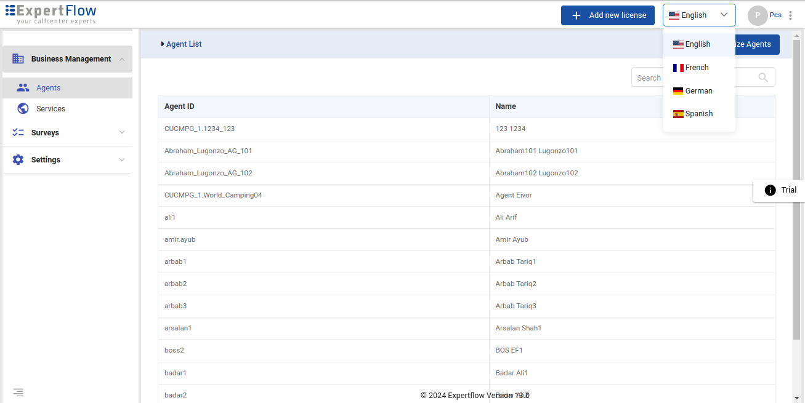Click Add new license button
This screenshot has width=805, height=403.
point(607,15)
